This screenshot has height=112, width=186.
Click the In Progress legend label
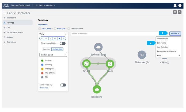tap(50, 69)
